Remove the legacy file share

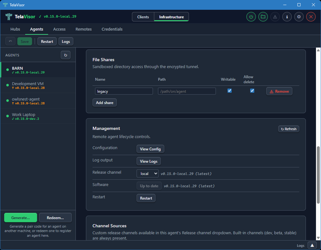click(279, 91)
